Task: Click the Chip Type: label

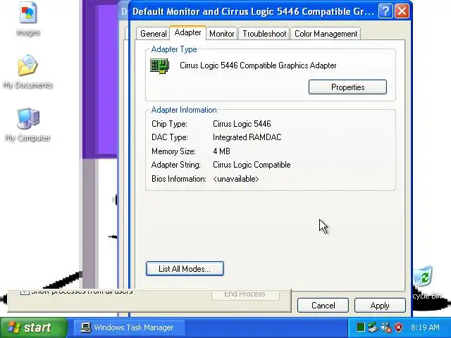Action: 169,124
